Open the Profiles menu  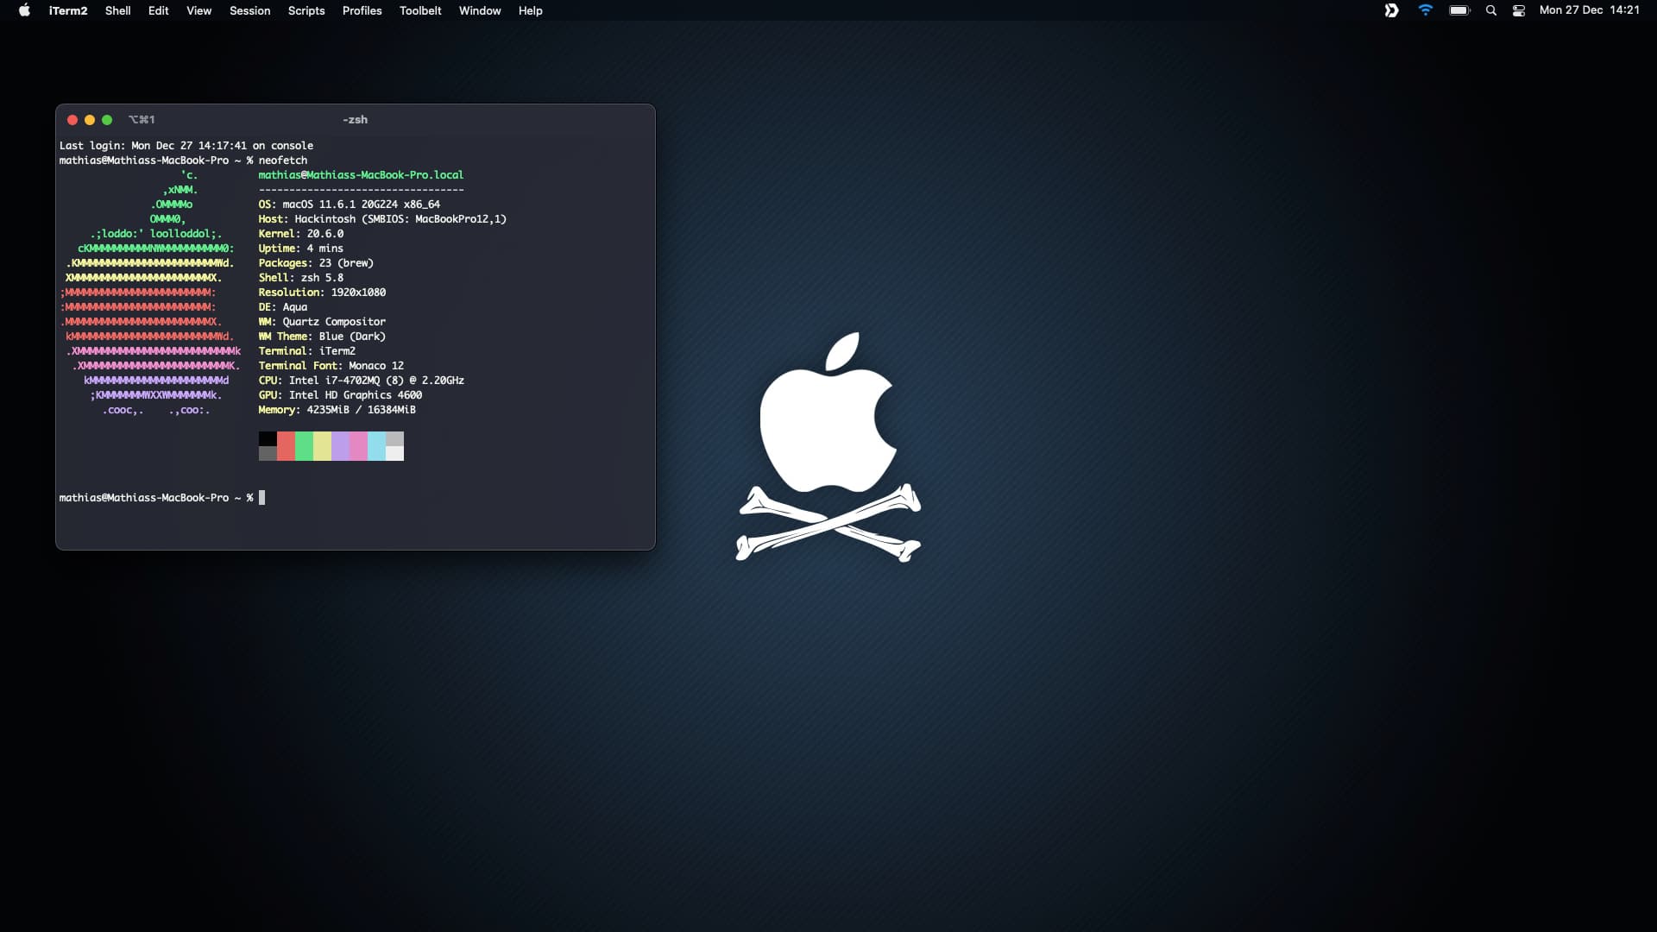pos(362,10)
